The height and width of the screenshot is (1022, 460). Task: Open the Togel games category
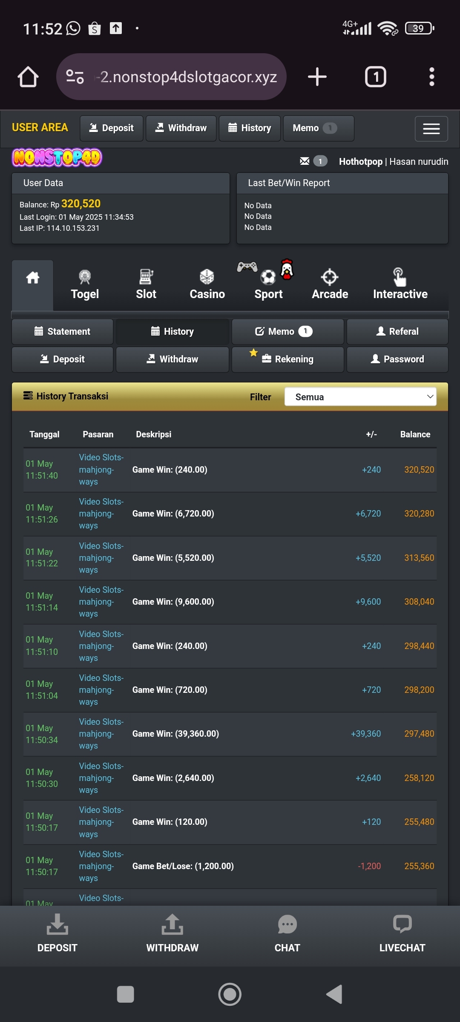click(x=85, y=284)
